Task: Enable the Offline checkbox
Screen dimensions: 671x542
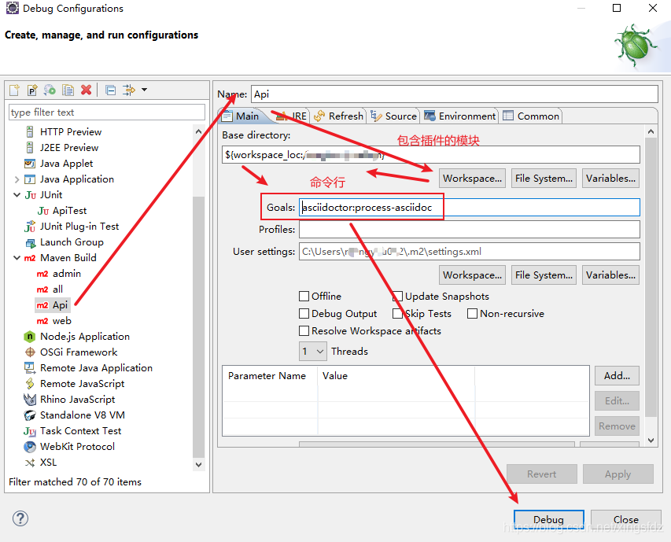Action: click(304, 297)
